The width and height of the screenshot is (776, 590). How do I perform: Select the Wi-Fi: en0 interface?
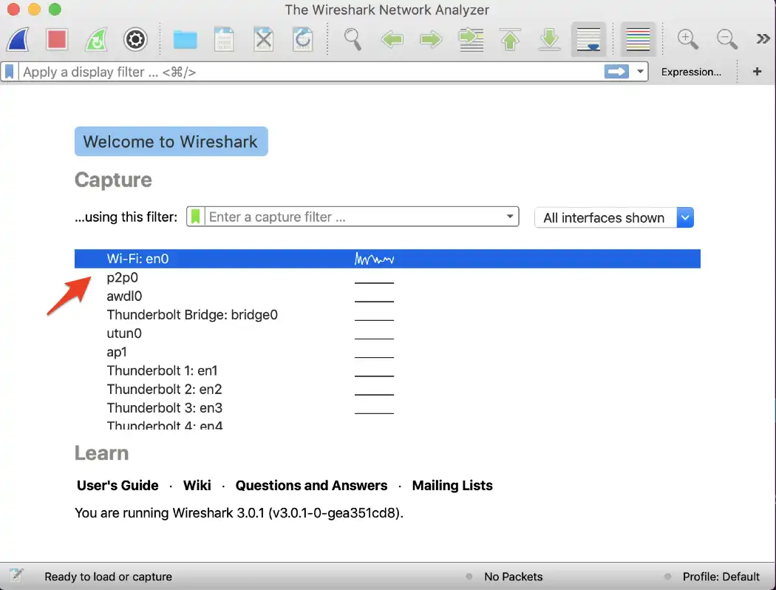point(387,259)
